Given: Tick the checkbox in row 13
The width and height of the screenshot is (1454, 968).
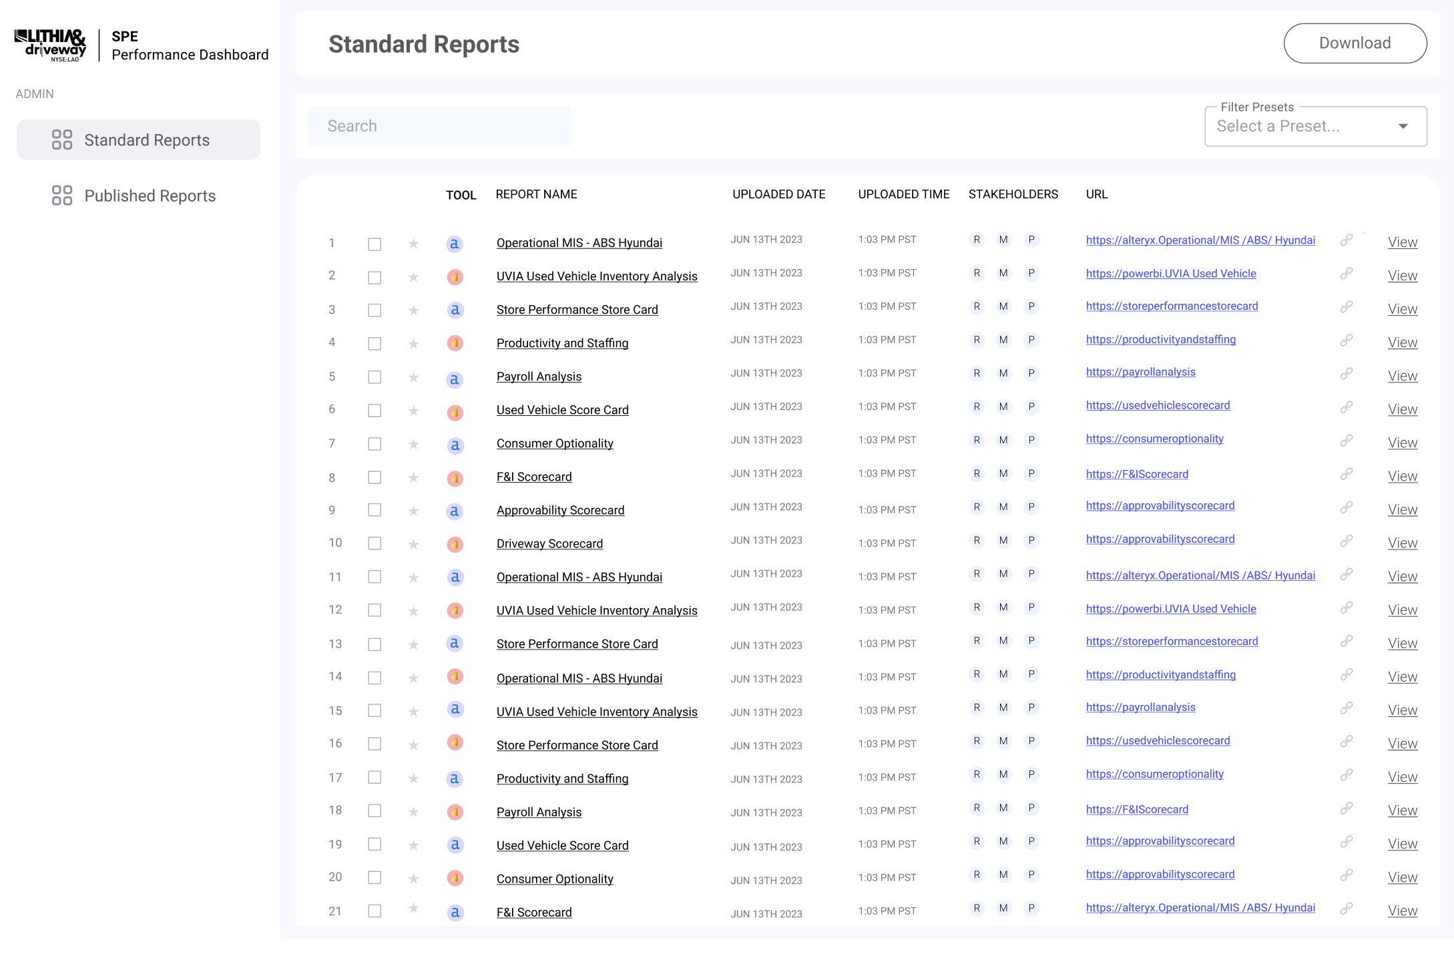Looking at the screenshot, I should (x=375, y=644).
